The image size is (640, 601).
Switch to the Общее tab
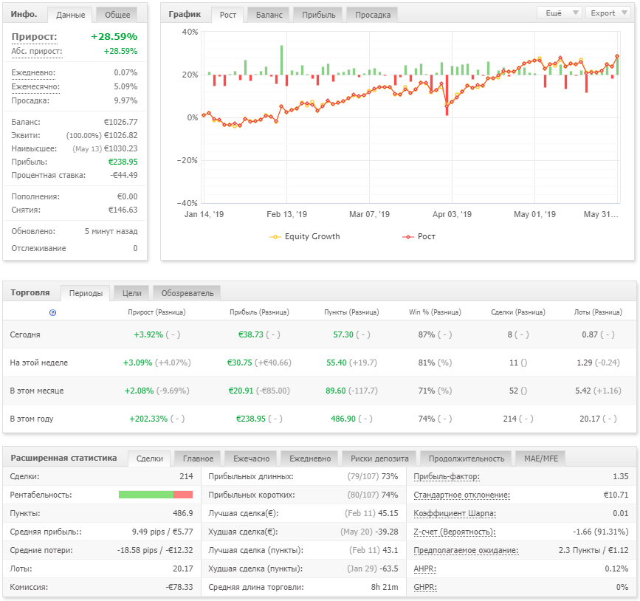point(117,15)
